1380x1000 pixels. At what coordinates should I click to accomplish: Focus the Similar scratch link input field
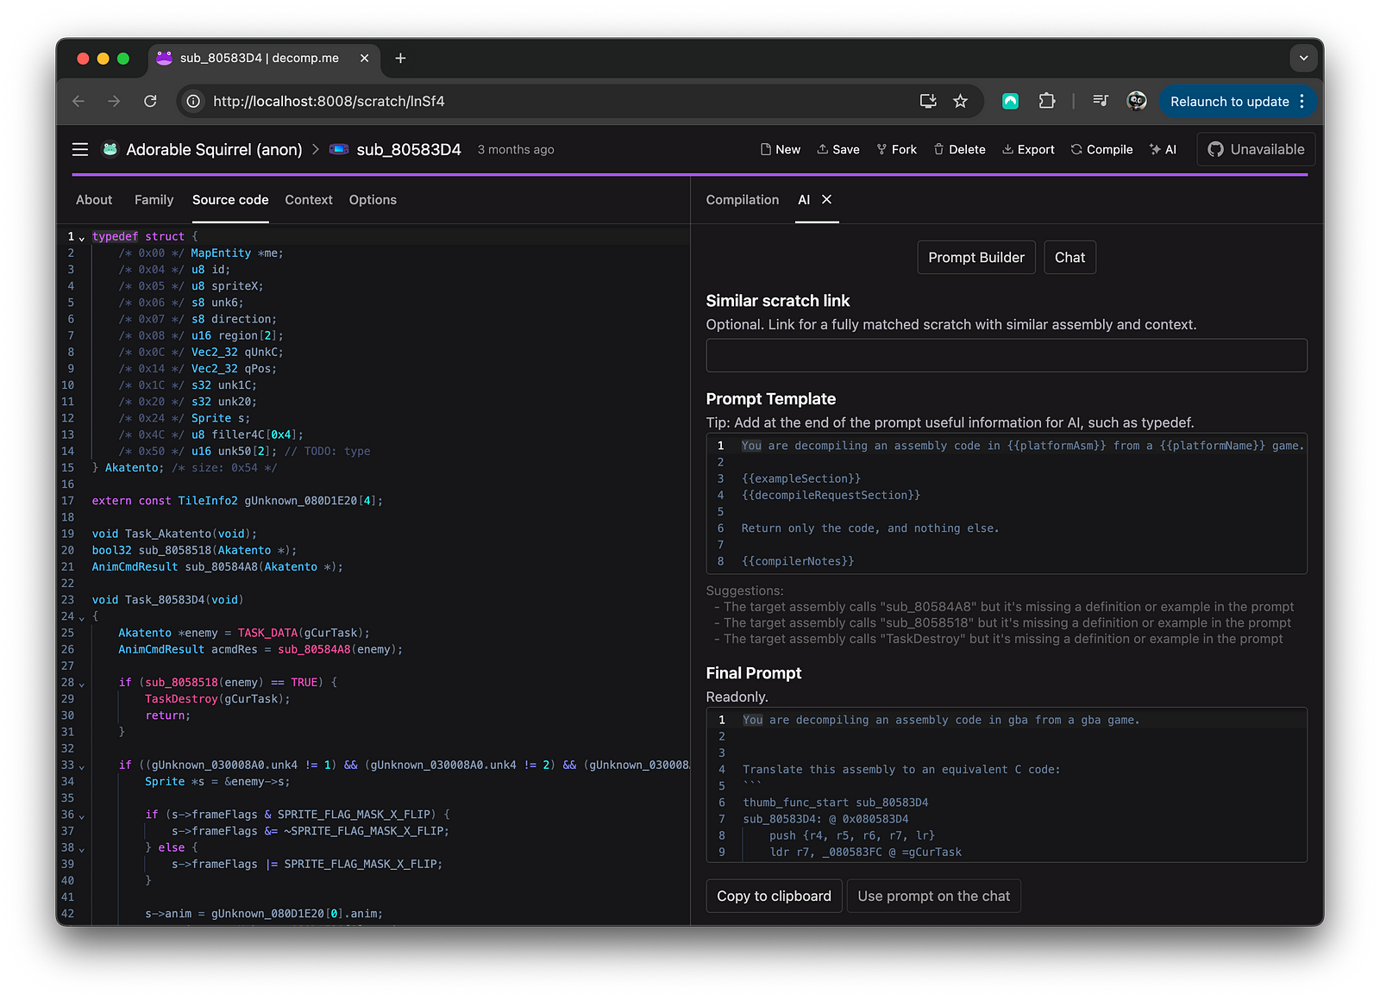(x=1007, y=355)
